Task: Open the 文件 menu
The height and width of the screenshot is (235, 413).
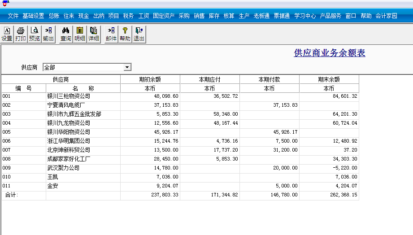Action: [13, 16]
